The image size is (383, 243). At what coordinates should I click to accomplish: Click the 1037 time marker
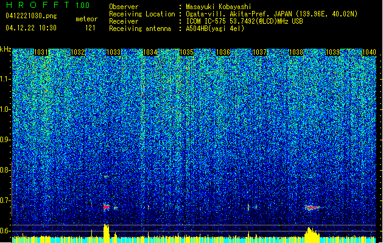coord(259,52)
